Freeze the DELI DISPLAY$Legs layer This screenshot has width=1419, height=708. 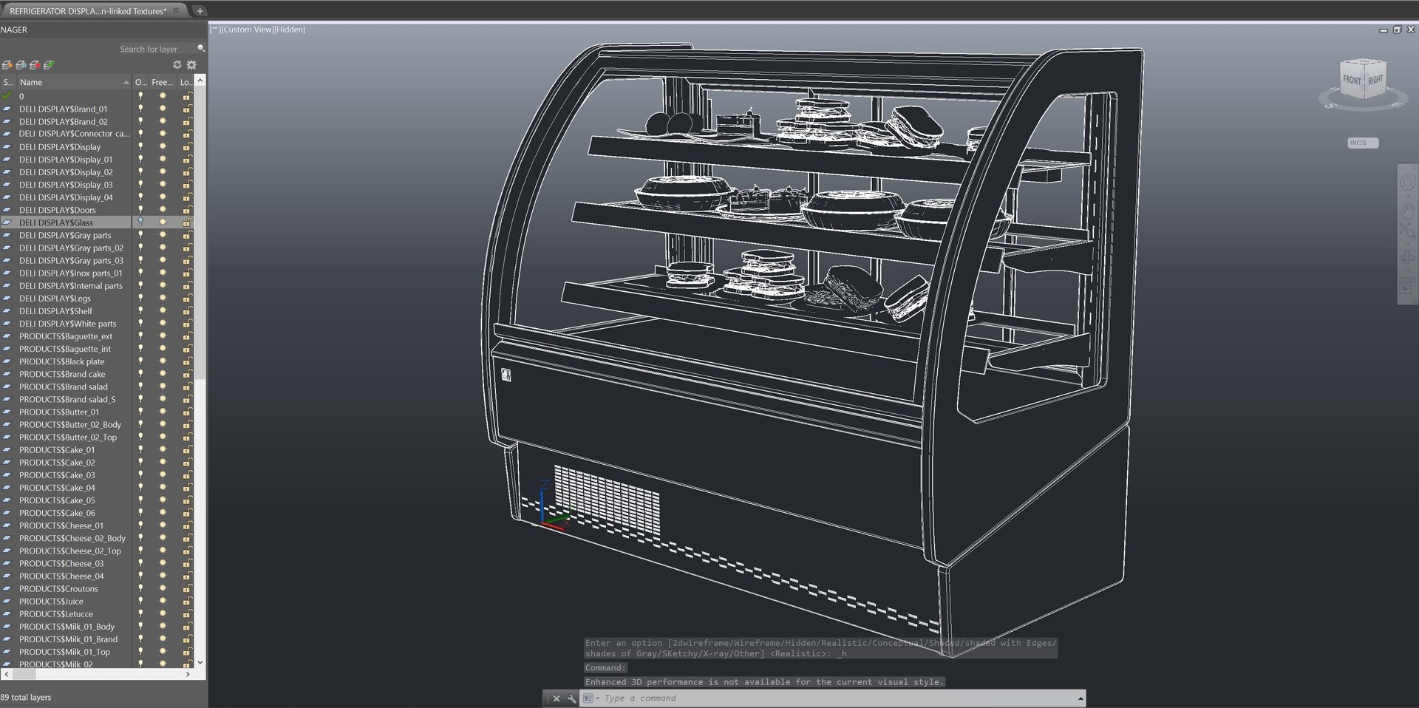163,298
